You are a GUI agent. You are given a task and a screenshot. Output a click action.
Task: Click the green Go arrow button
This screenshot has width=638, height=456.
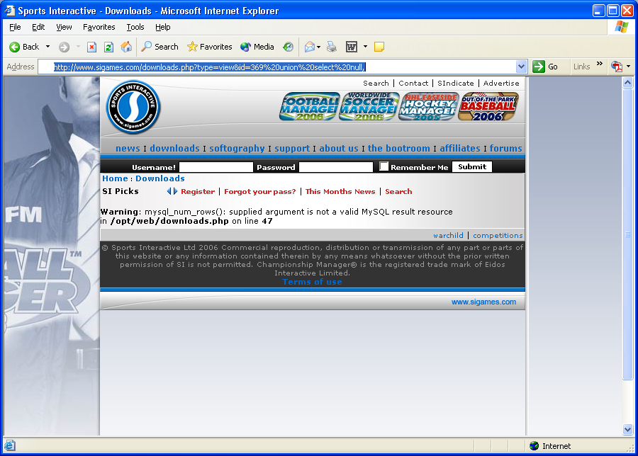tap(539, 67)
